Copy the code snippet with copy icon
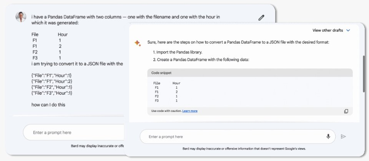 pos(346,111)
